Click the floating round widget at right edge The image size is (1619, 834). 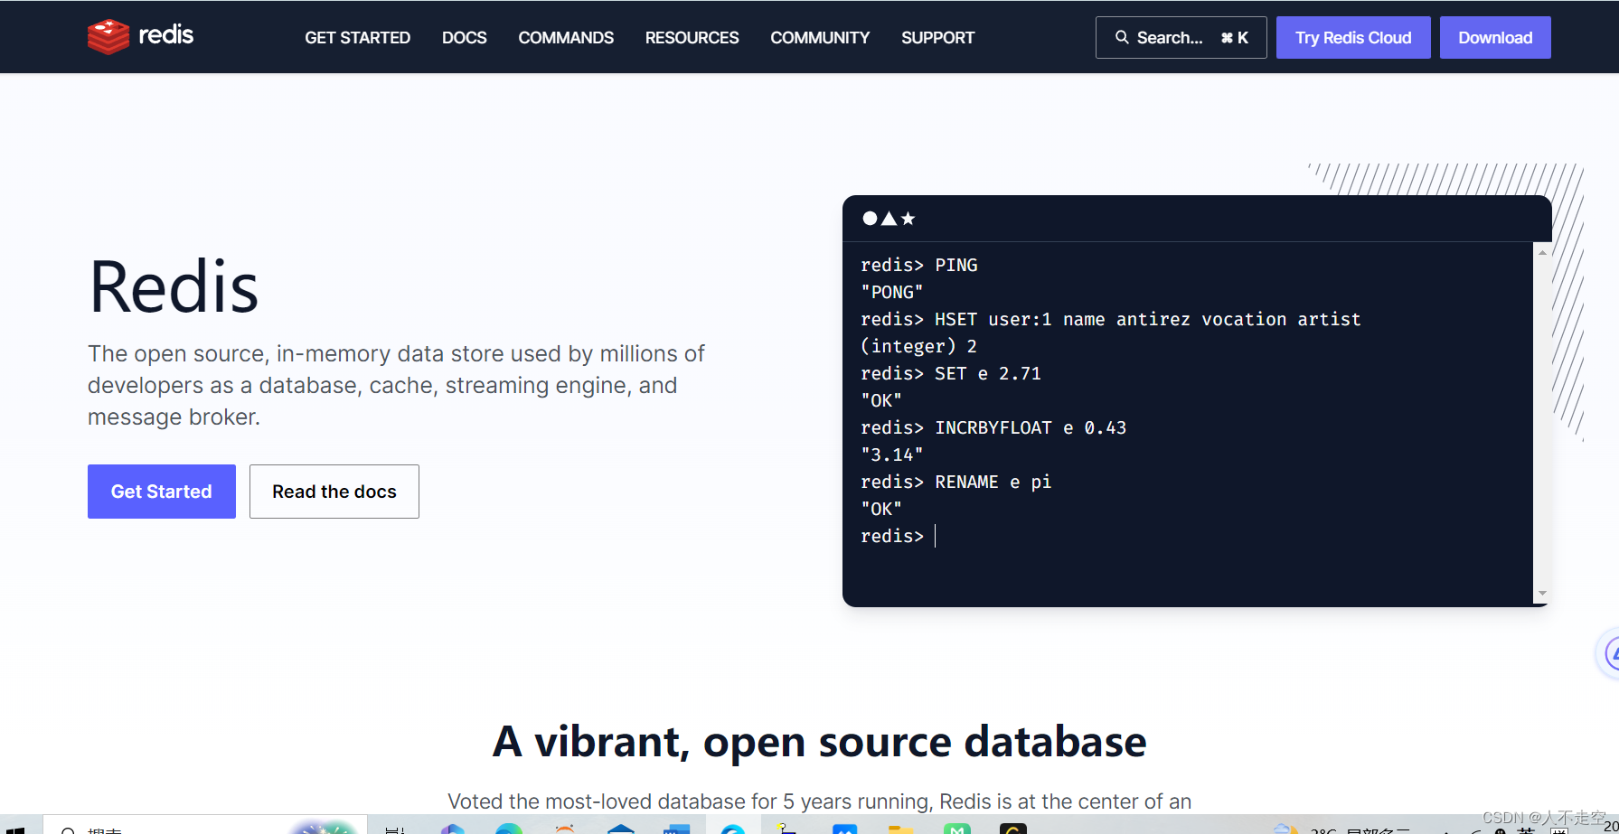[1610, 652]
